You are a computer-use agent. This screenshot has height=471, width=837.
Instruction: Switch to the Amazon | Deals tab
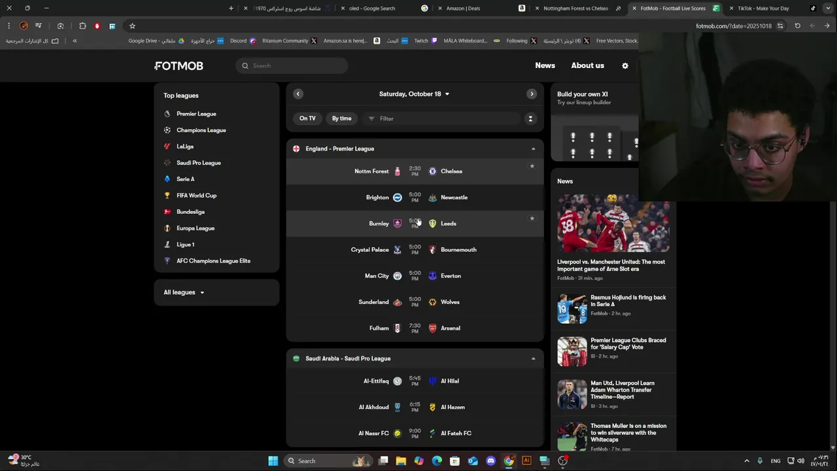(x=480, y=9)
